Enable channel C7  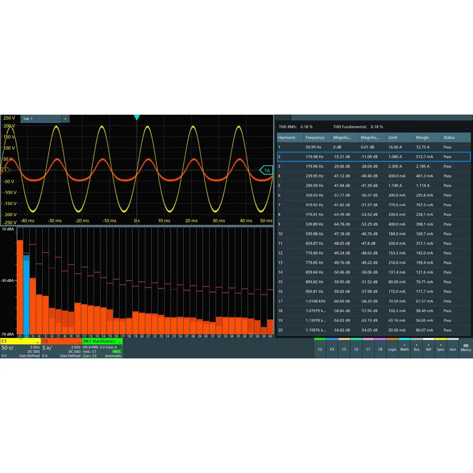click(368, 349)
